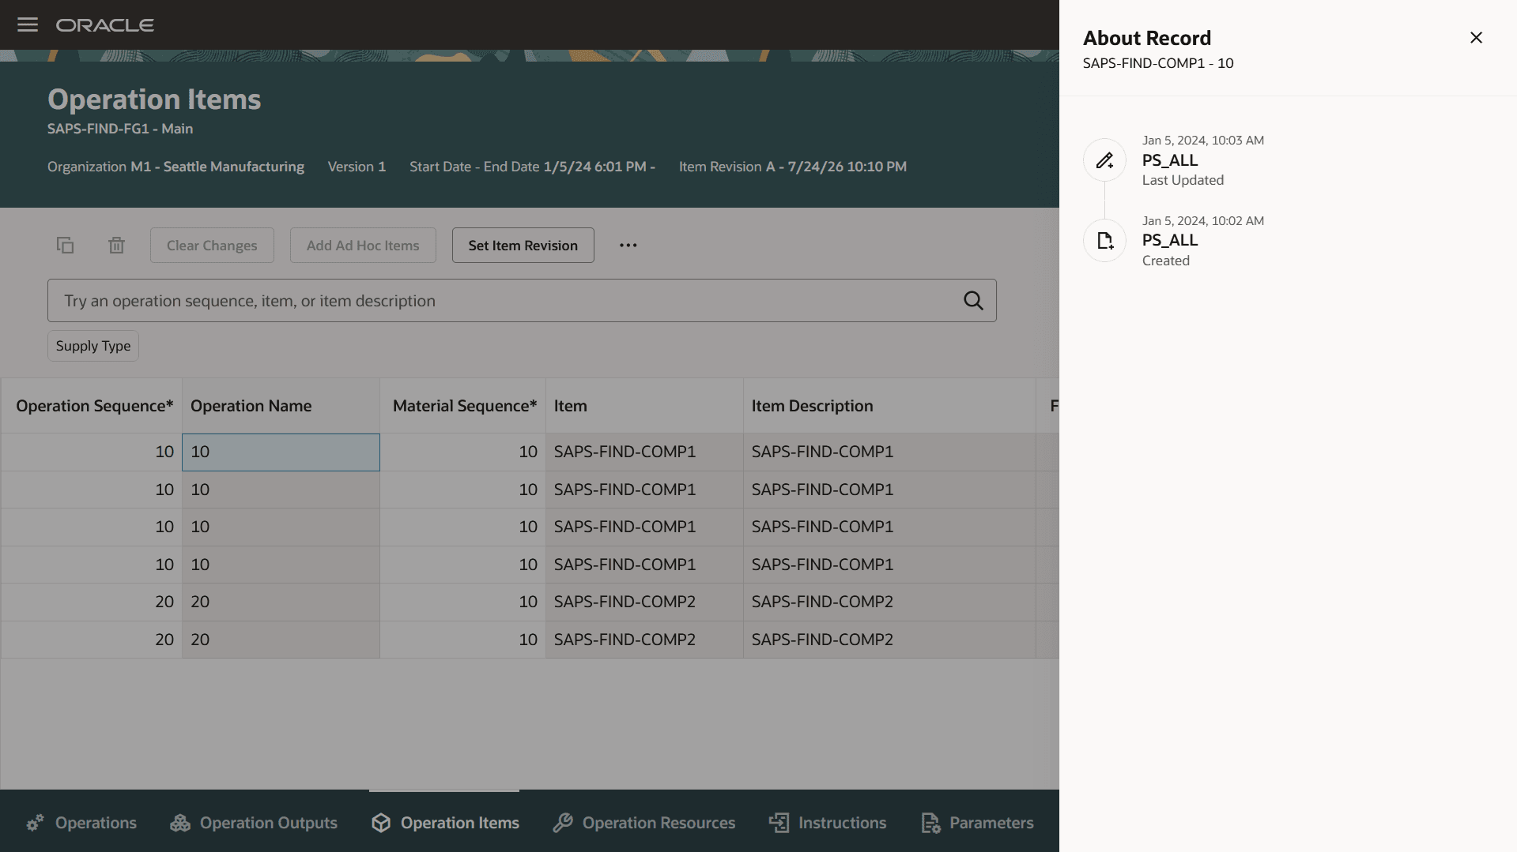
Task: Click the Last Updated PS_ALL user
Action: tap(1170, 160)
